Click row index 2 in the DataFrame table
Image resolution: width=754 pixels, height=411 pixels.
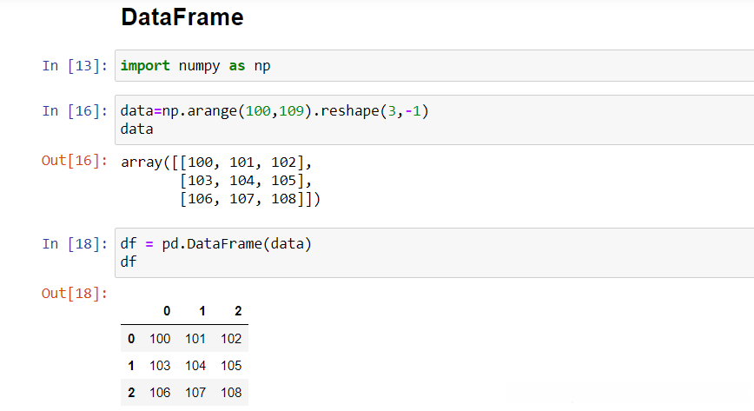pyautogui.click(x=131, y=393)
